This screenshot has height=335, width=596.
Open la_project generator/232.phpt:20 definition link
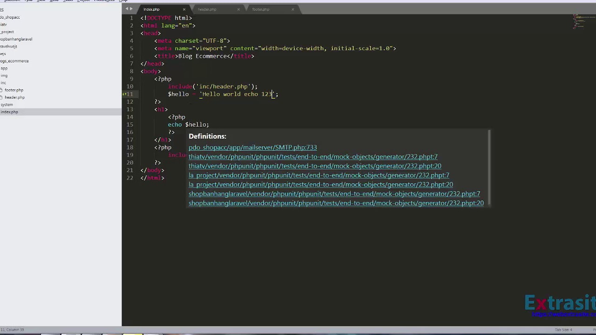[x=321, y=185]
